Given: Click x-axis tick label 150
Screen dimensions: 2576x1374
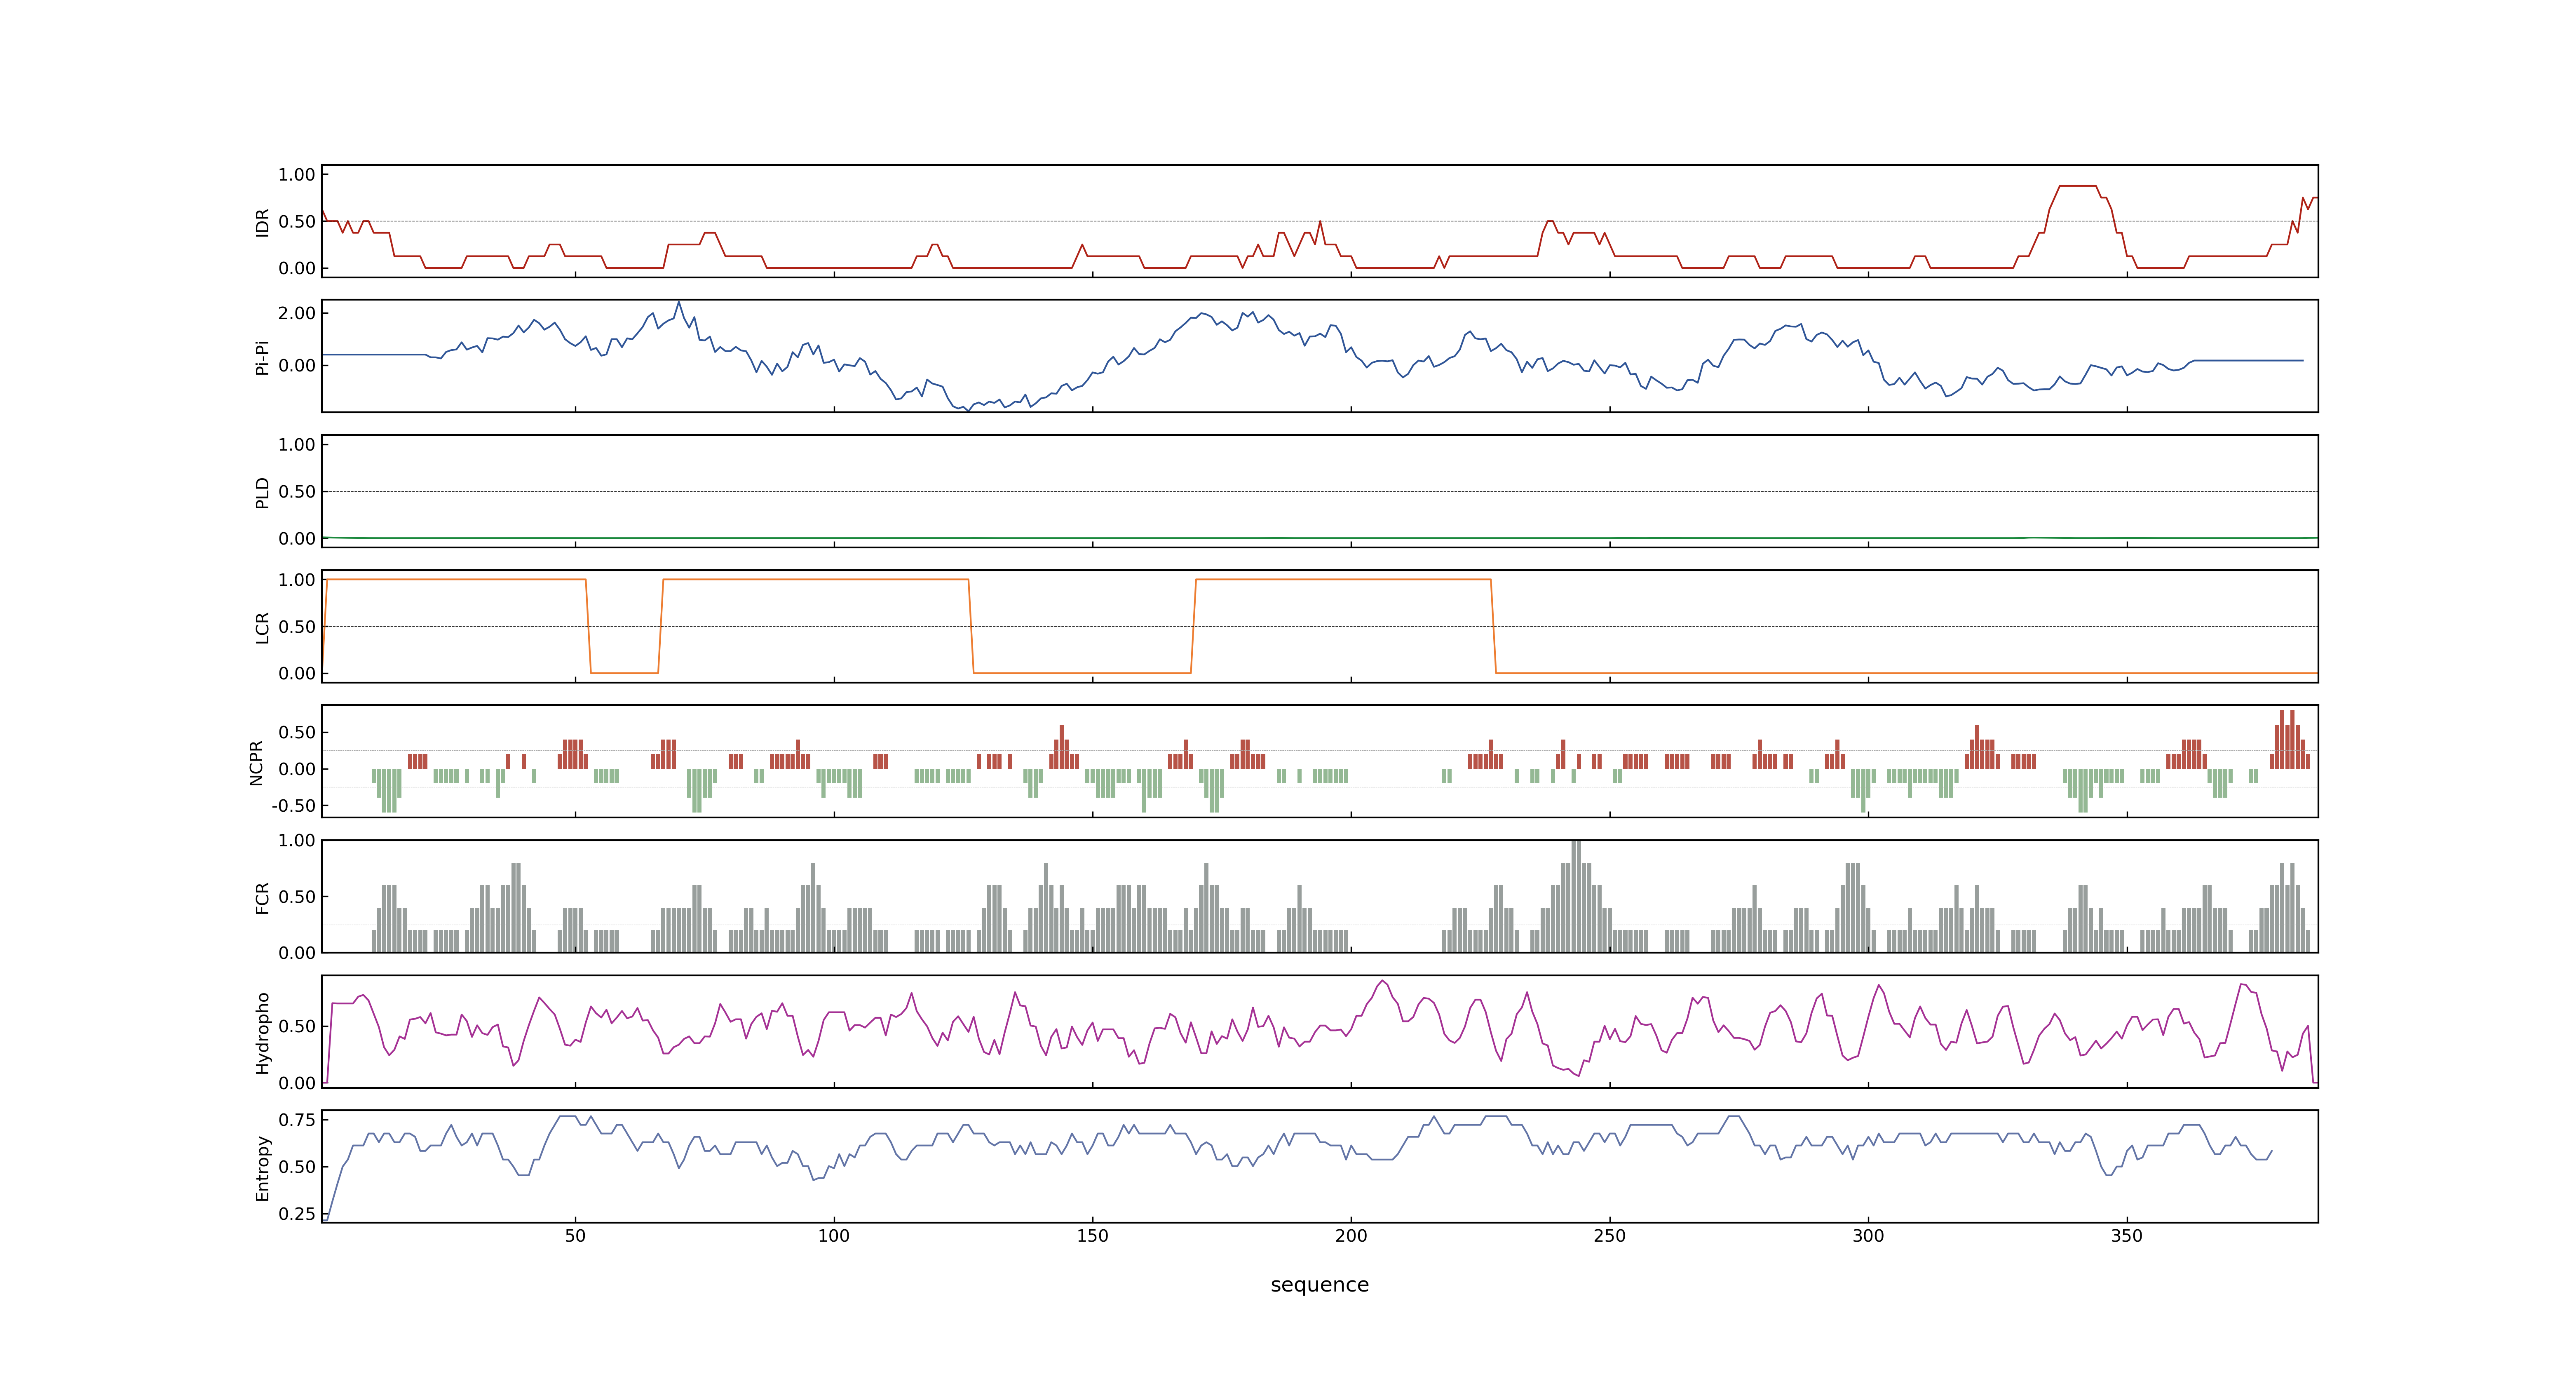Looking at the screenshot, I should [x=1092, y=1236].
